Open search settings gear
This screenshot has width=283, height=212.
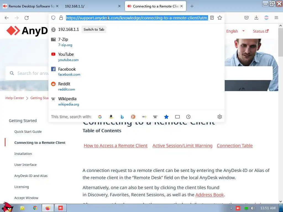[x=220, y=117]
